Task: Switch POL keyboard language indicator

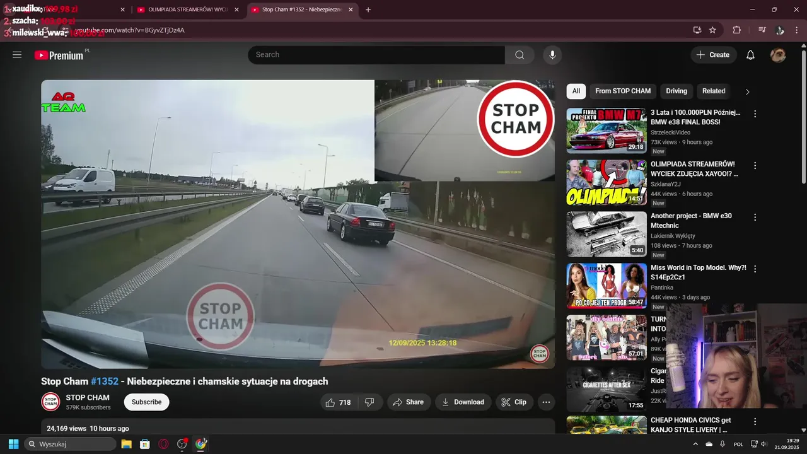Action: 738,444
